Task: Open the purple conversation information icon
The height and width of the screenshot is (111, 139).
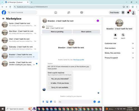Action: [x=98, y=21]
